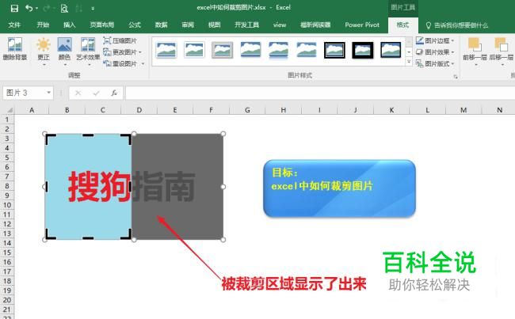Open the 审阅 ribbon tab
The width and height of the screenshot is (515, 319).
(188, 25)
